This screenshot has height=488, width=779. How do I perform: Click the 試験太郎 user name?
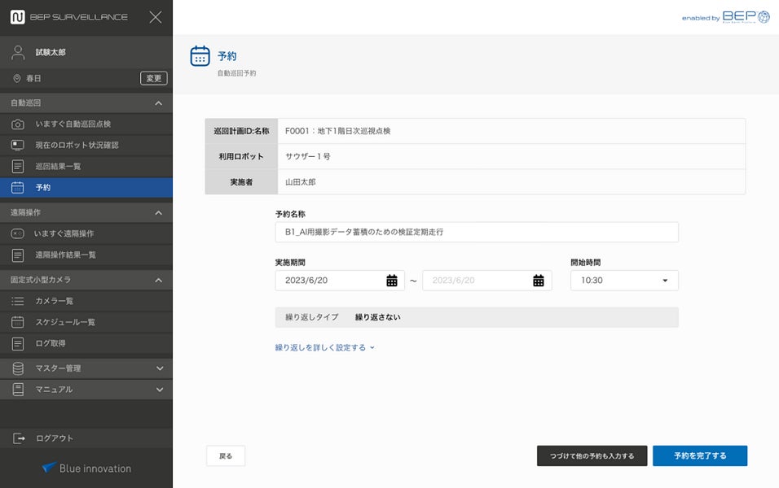click(51, 53)
